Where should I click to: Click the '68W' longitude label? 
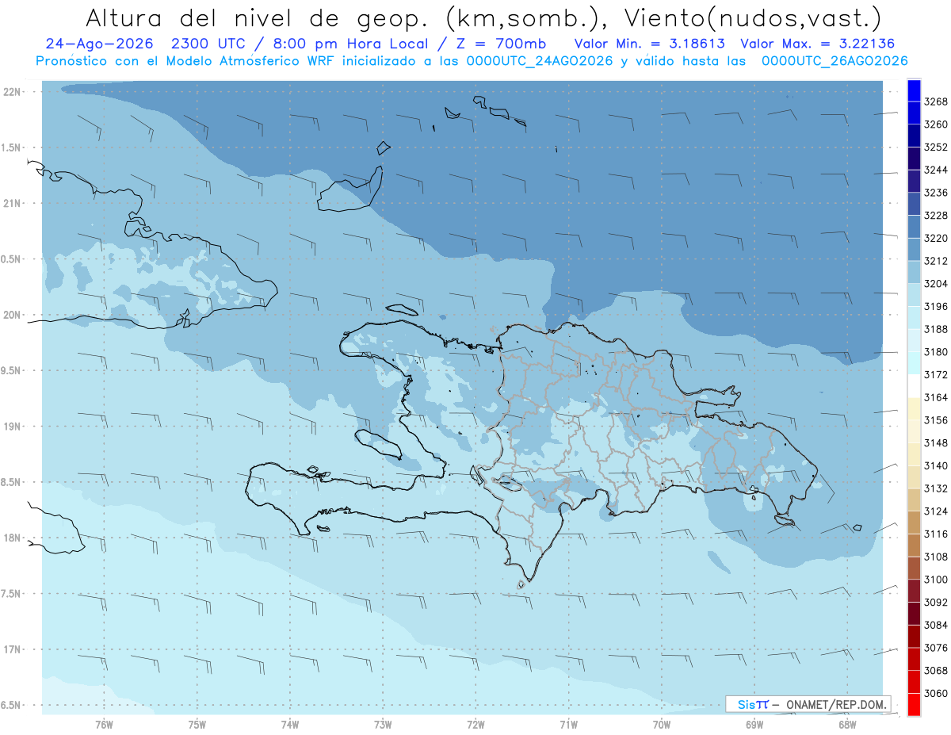[x=847, y=724]
